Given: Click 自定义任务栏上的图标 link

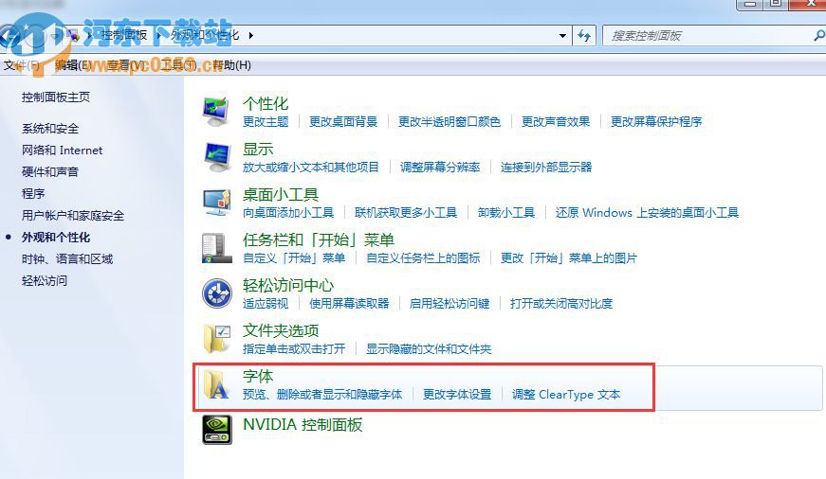Looking at the screenshot, I should coord(424,258).
